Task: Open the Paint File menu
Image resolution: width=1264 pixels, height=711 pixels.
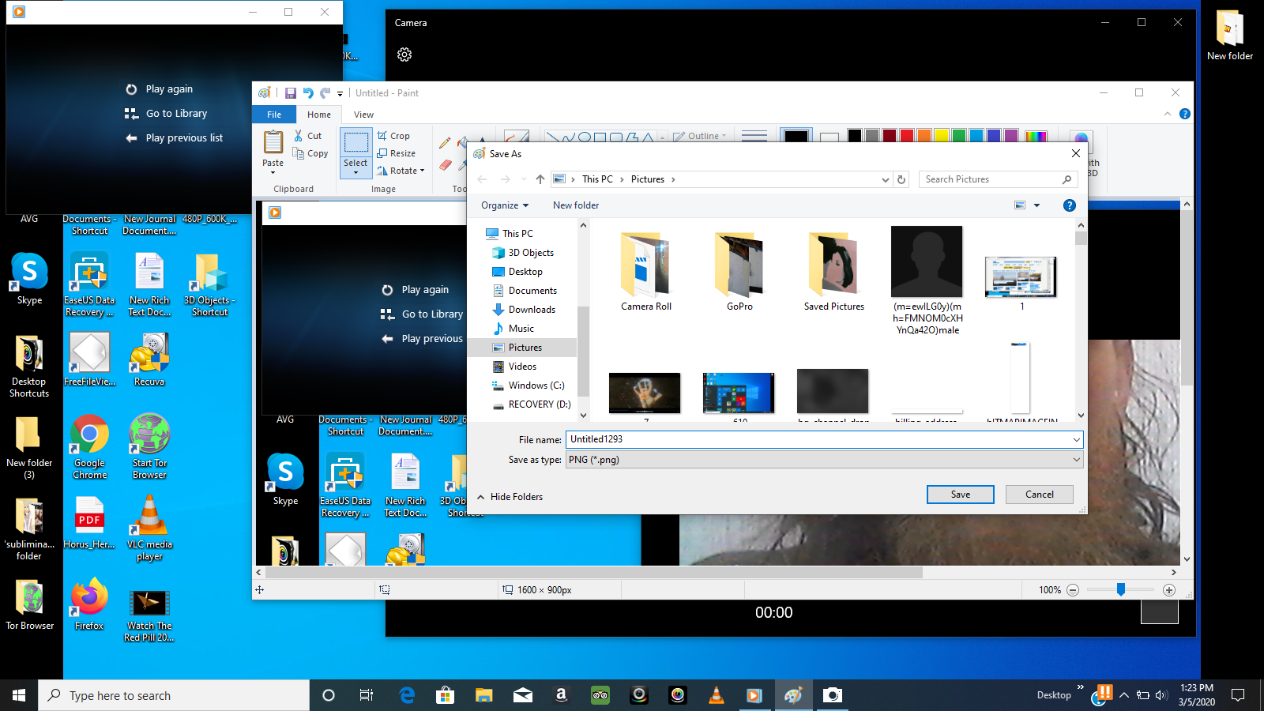Action: (x=274, y=115)
